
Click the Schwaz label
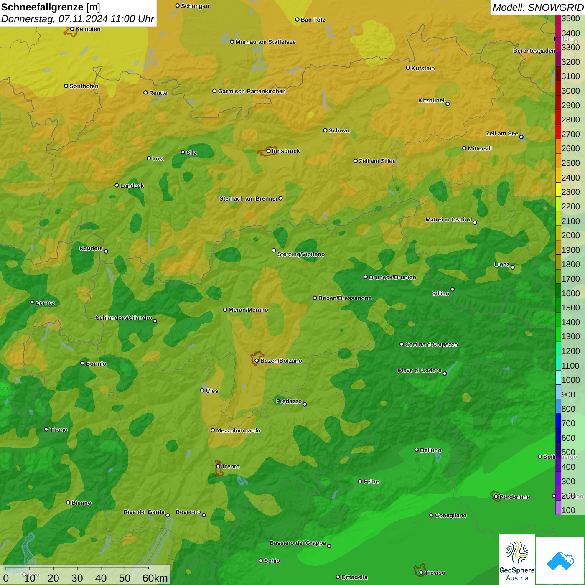point(339,130)
